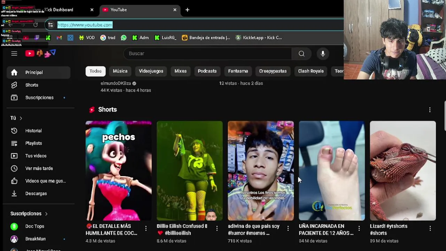Open options menu for EL DETALLE MÁS short

146,228
